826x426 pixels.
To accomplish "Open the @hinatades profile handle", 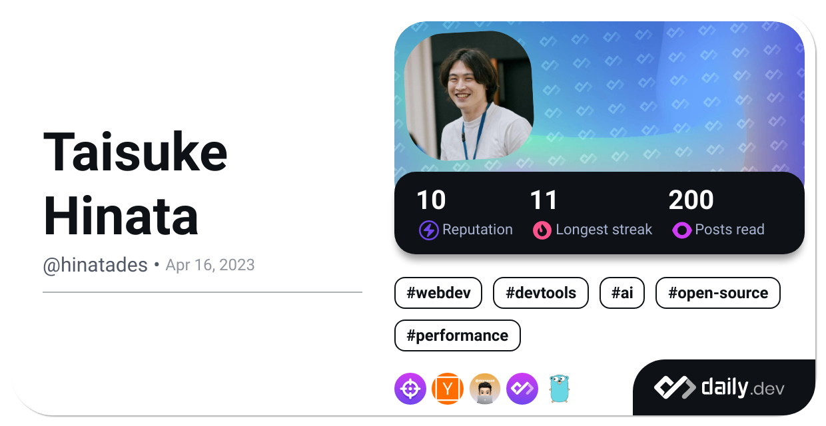I will (x=95, y=265).
